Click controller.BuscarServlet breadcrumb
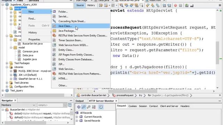Image resolution: width=223 pixels, height=125 pixels. pos(93,95)
